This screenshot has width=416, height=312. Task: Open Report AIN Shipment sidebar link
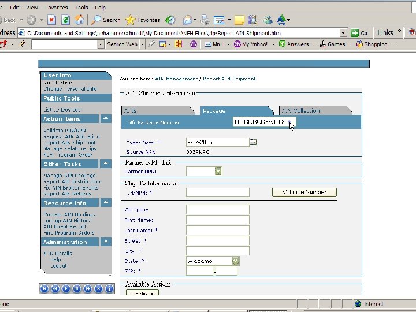click(x=70, y=143)
